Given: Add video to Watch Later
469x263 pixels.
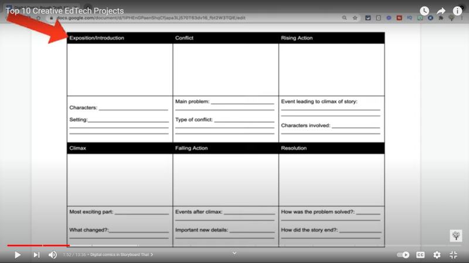Looking at the screenshot, I should coord(424,11).
